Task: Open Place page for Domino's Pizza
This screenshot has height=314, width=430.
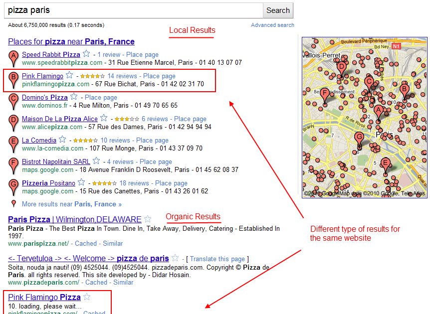Action: 101,98
